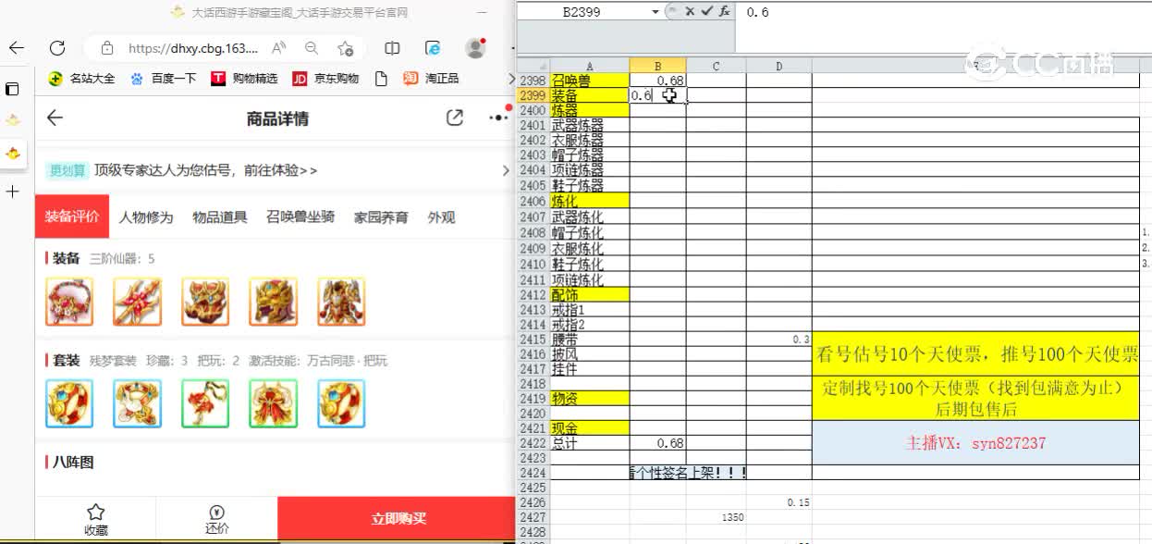The image size is (1152, 544).
Task: Click the 立即购买 button
Action: (x=397, y=519)
